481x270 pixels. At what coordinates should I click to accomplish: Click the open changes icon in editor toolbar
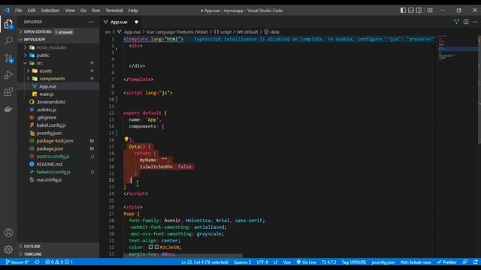(x=456, y=22)
